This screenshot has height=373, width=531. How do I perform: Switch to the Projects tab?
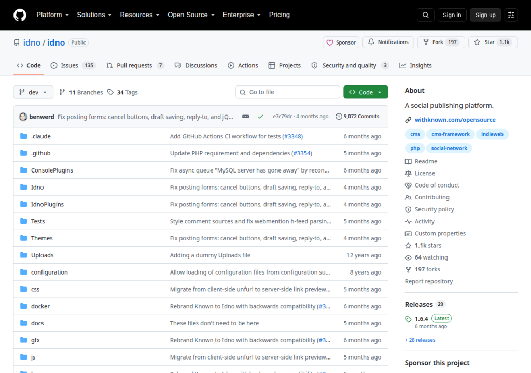285,66
